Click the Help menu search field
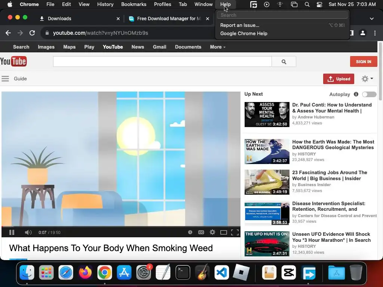Viewport: 383px width, 287px height. (x=282, y=15)
